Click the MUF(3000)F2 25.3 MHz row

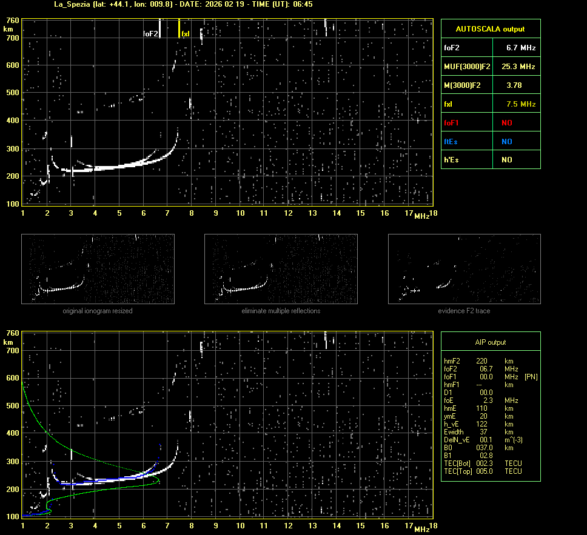pos(490,66)
